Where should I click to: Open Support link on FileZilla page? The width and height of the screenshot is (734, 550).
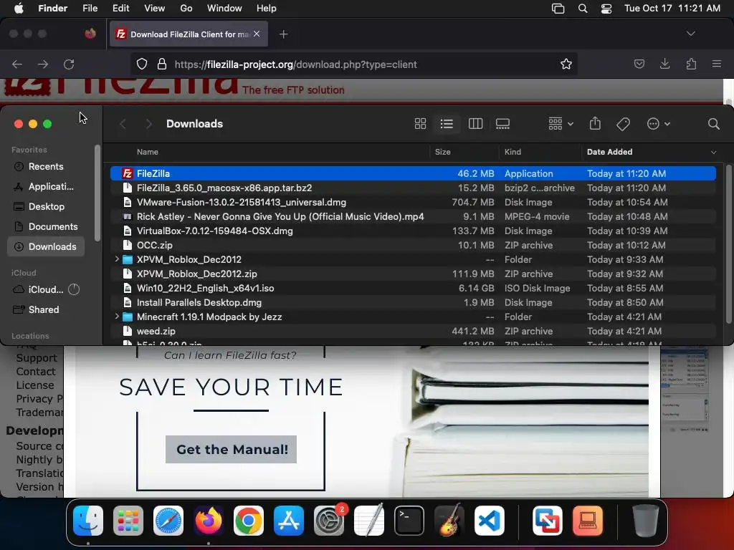pyautogui.click(x=37, y=358)
